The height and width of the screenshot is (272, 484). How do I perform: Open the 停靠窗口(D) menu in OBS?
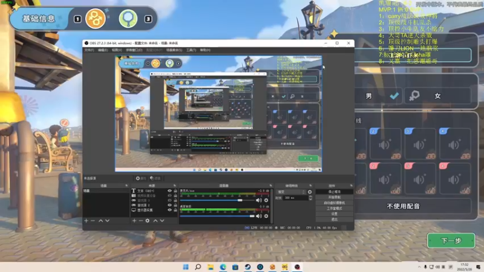[134, 50]
